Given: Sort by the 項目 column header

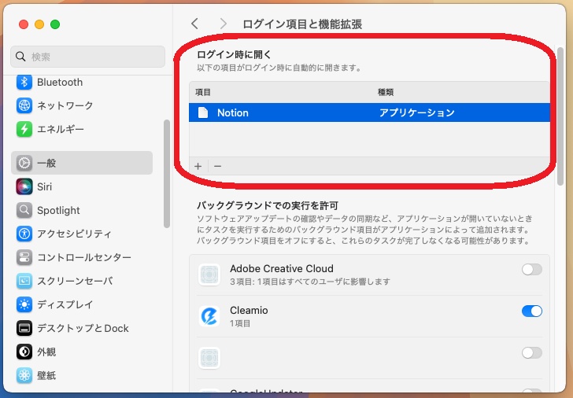Looking at the screenshot, I should [203, 92].
